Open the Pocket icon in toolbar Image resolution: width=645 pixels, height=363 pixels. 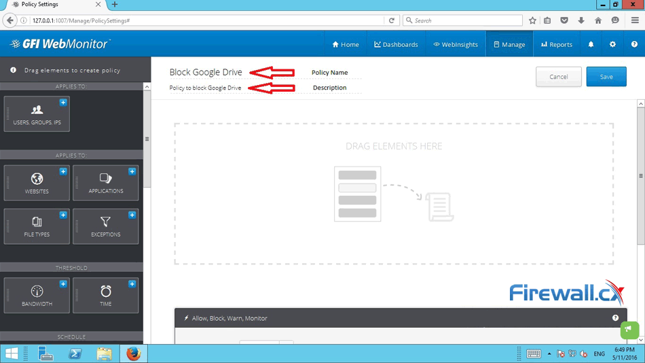(564, 20)
